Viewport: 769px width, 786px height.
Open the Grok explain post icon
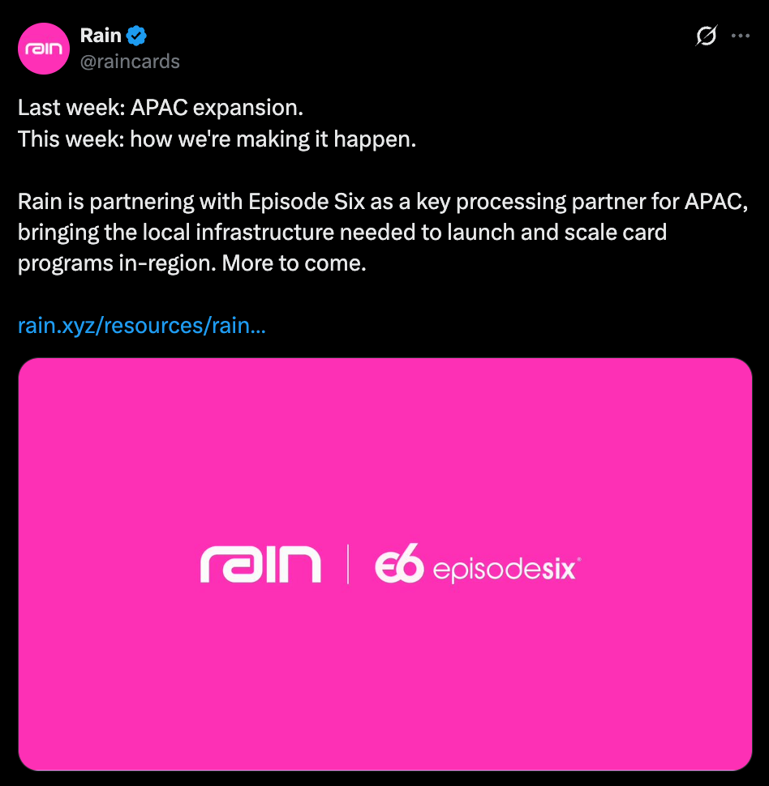pyautogui.click(x=707, y=36)
